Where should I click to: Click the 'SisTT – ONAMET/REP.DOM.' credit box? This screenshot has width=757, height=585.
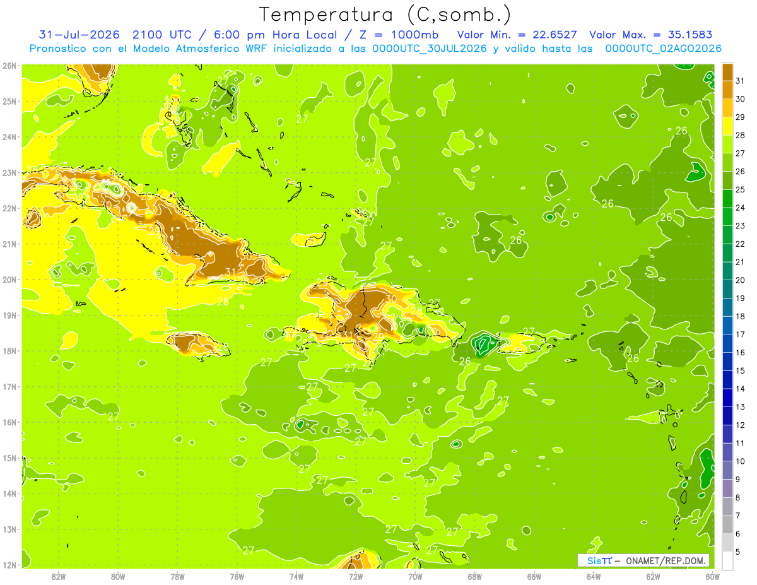643,560
